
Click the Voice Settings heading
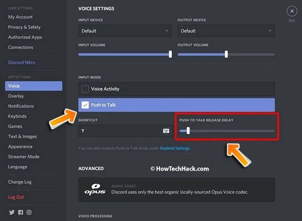click(96, 8)
